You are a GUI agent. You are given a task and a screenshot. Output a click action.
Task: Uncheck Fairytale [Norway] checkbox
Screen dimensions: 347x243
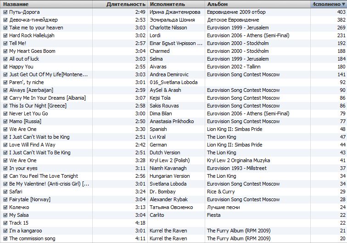point(6,199)
